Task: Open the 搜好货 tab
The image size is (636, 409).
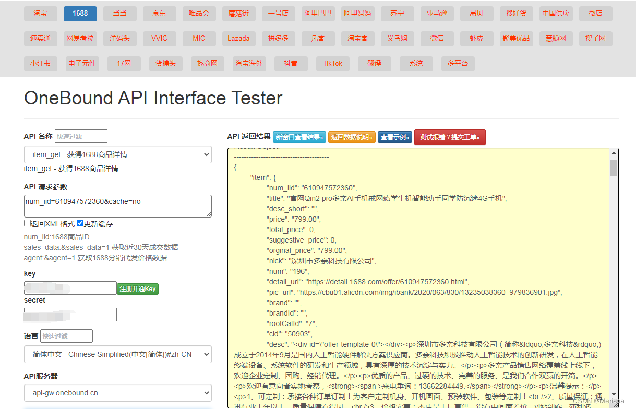Action: [x=516, y=14]
